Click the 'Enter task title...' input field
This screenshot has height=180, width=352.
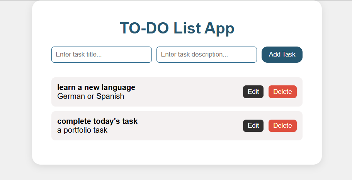(x=101, y=55)
